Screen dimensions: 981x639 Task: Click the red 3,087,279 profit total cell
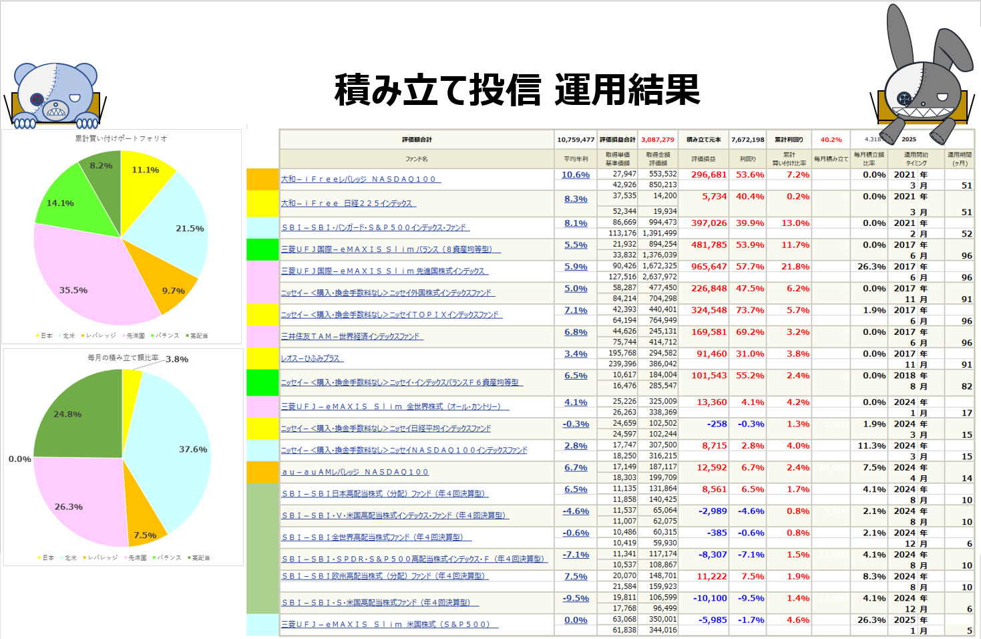(657, 140)
